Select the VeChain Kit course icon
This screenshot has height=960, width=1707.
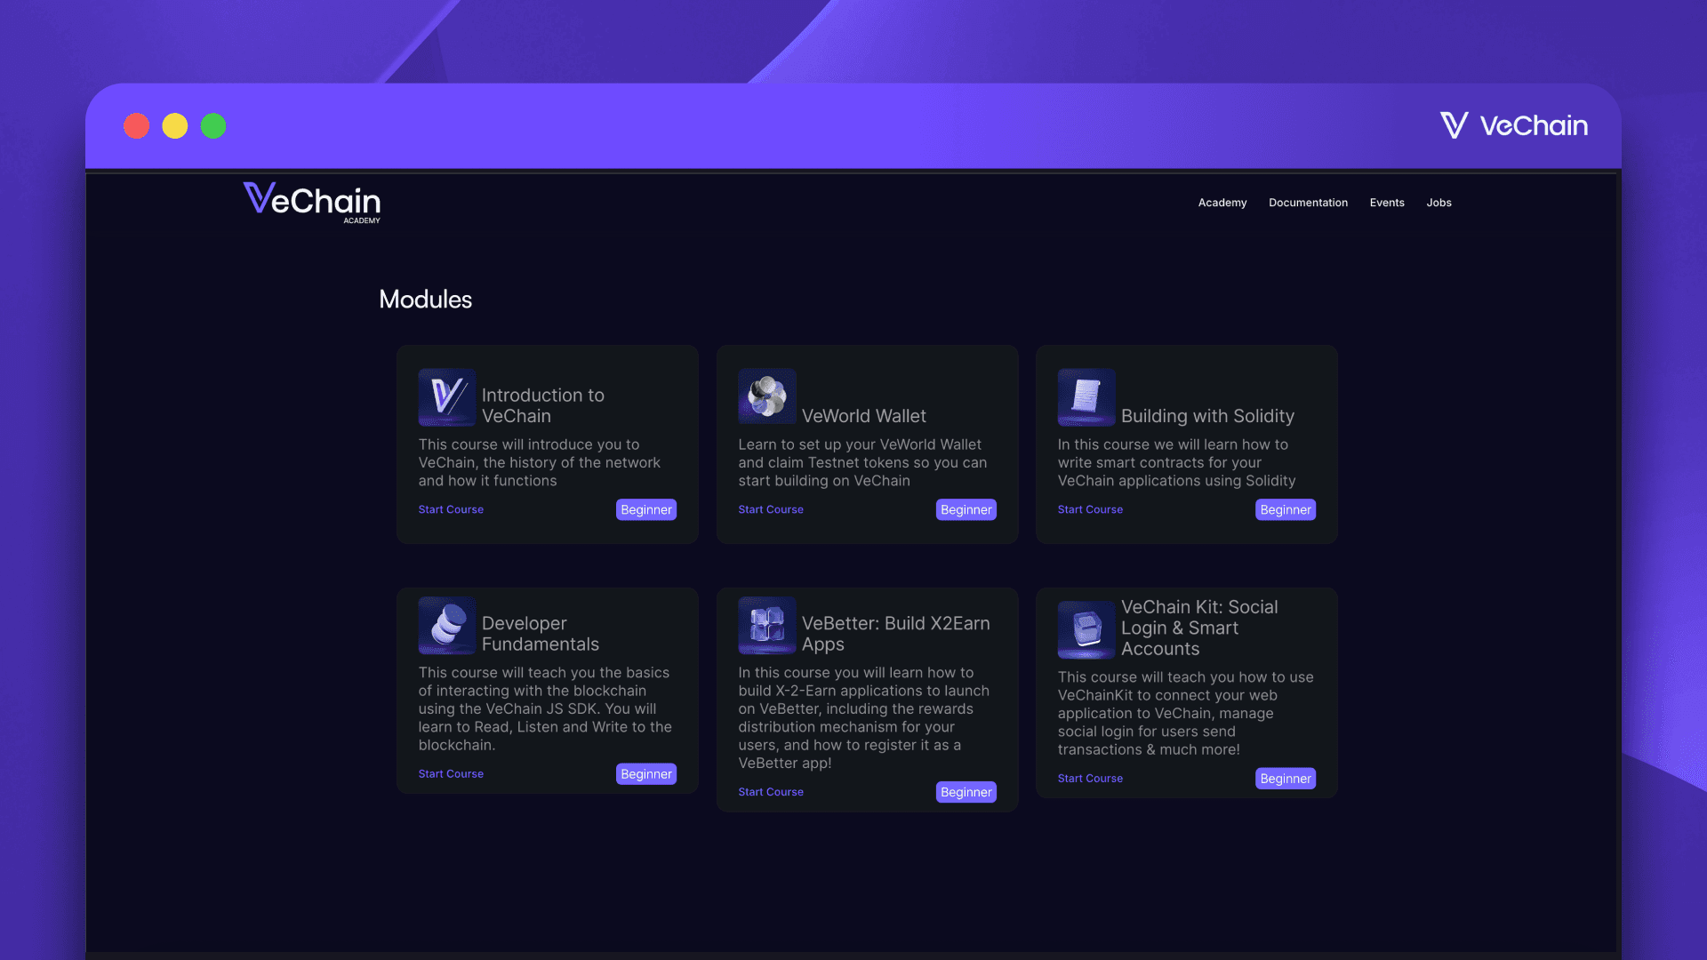[1086, 630]
